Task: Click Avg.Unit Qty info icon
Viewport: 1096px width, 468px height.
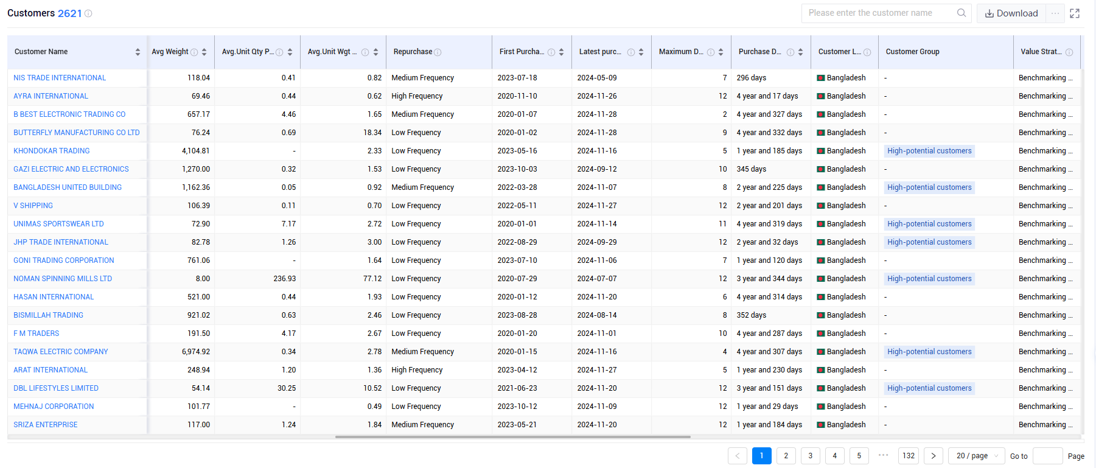Action: [279, 52]
